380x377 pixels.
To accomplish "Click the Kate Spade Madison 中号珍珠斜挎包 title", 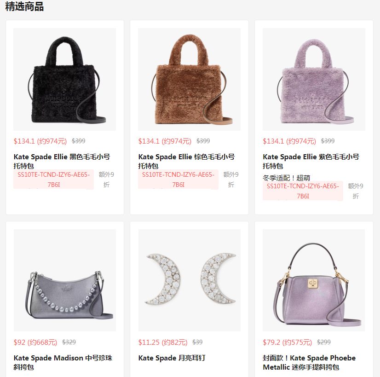I will [63, 362].
